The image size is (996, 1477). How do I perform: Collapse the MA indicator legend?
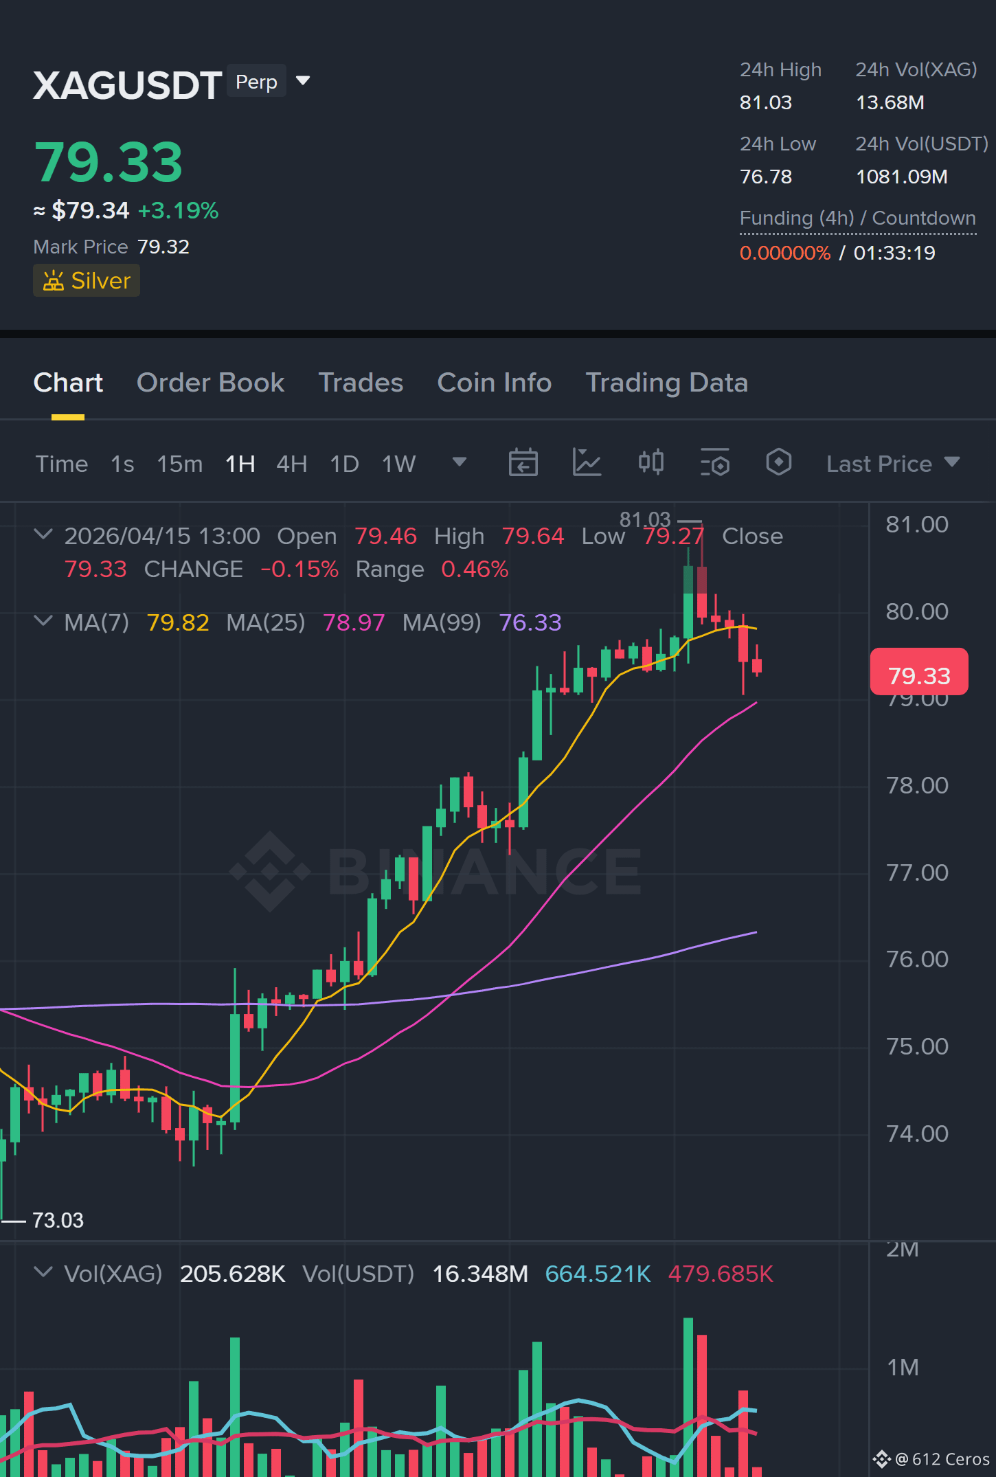click(43, 621)
